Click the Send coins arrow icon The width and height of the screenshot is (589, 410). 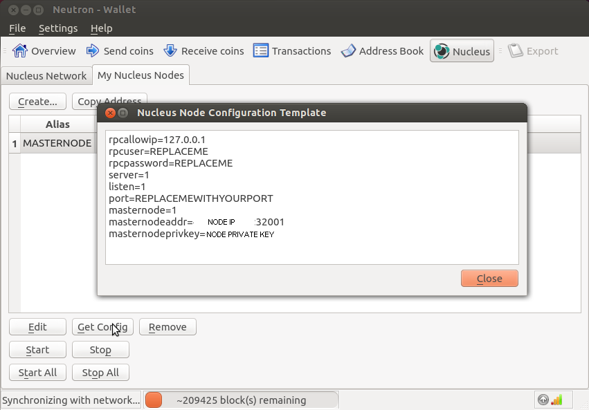coord(93,50)
